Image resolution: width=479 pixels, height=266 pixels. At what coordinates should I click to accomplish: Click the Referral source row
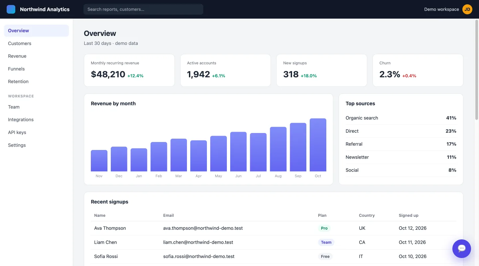pyautogui.click(x=401, y=144)
